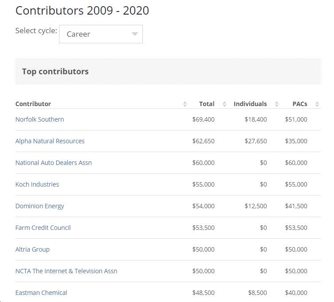Viewport: 334px width, 302px height.
Task: Select the $35,000 PACs value
Action: click(x=296, y=141)
